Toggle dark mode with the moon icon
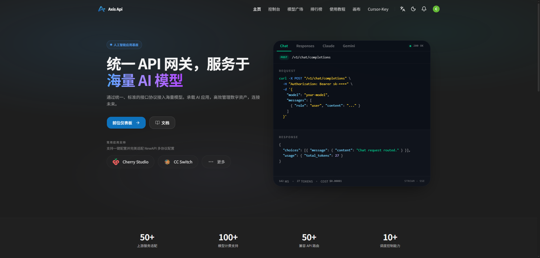This screenshot has width=540, height=258. pos(413,9)
